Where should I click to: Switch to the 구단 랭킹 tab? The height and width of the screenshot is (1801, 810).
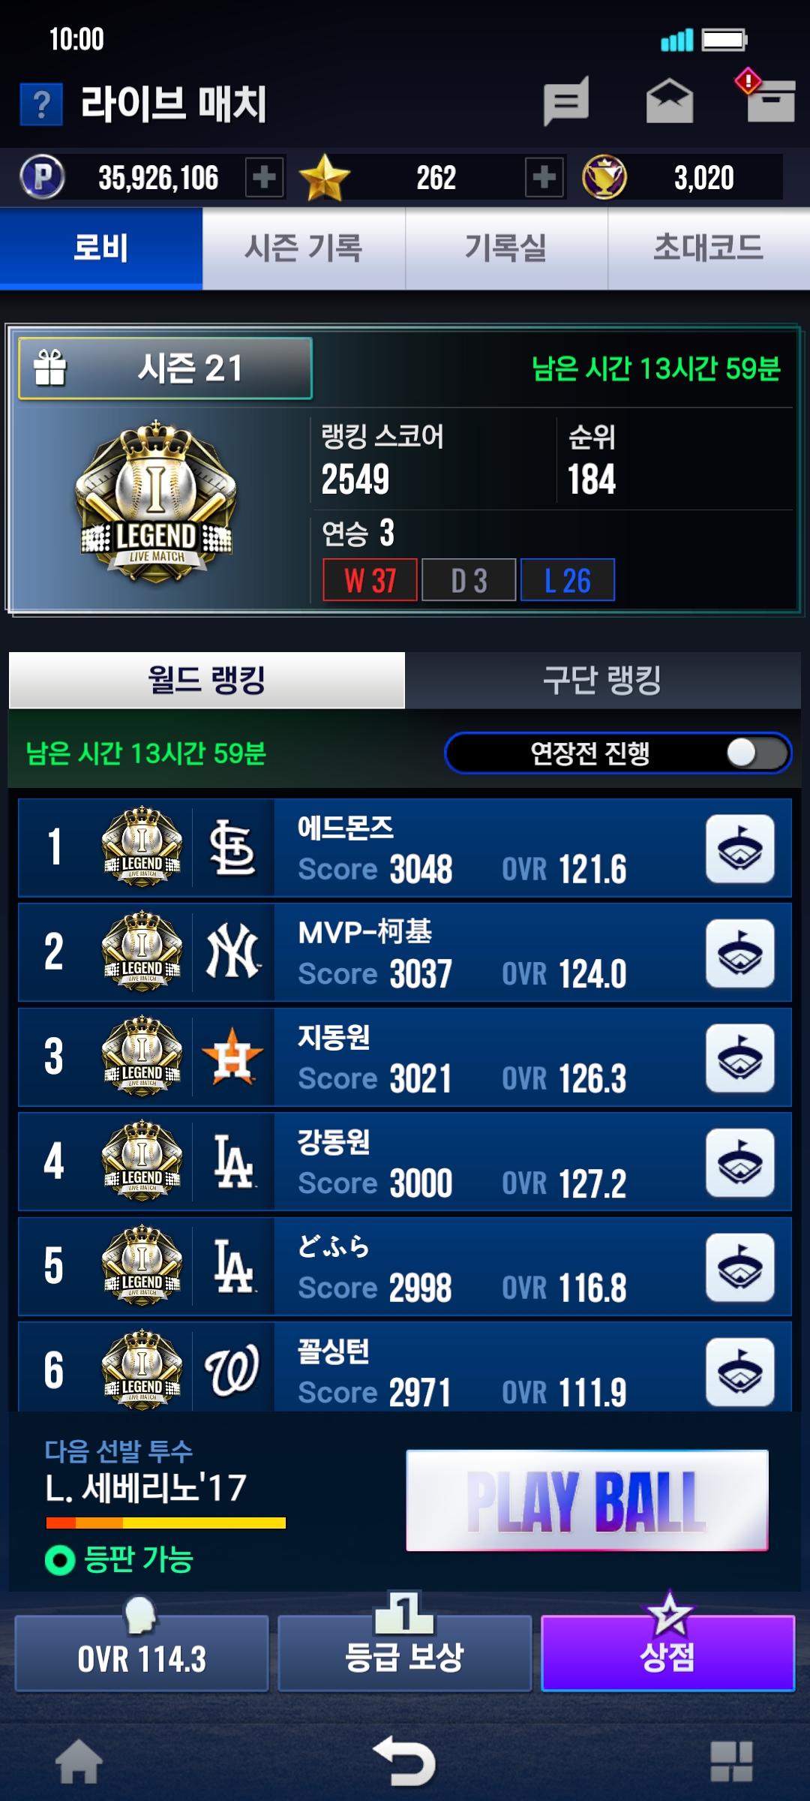coord(602,680)
